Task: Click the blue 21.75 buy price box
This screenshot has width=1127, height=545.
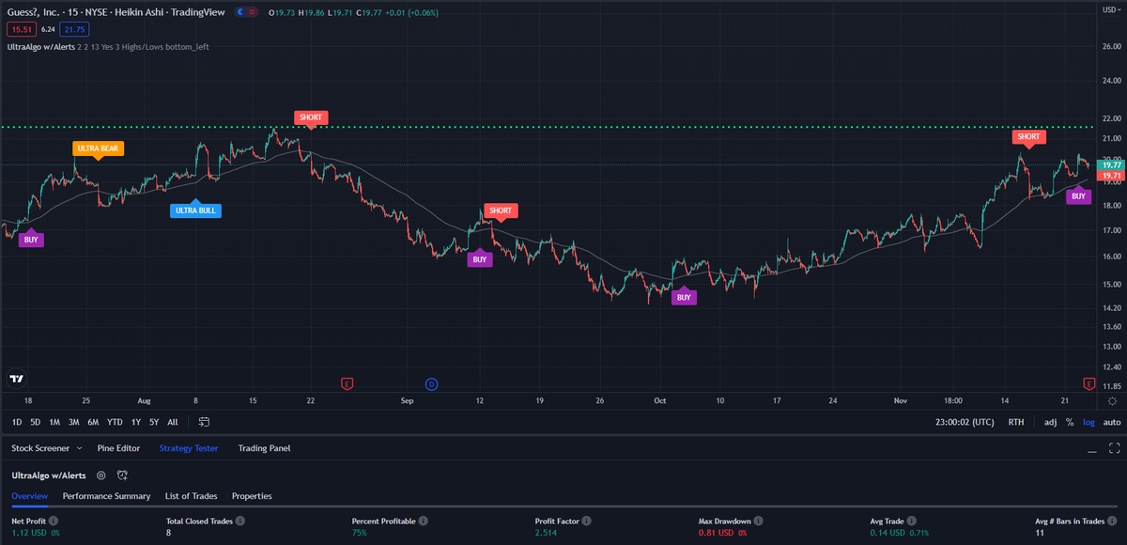Action: pos(74,30)
